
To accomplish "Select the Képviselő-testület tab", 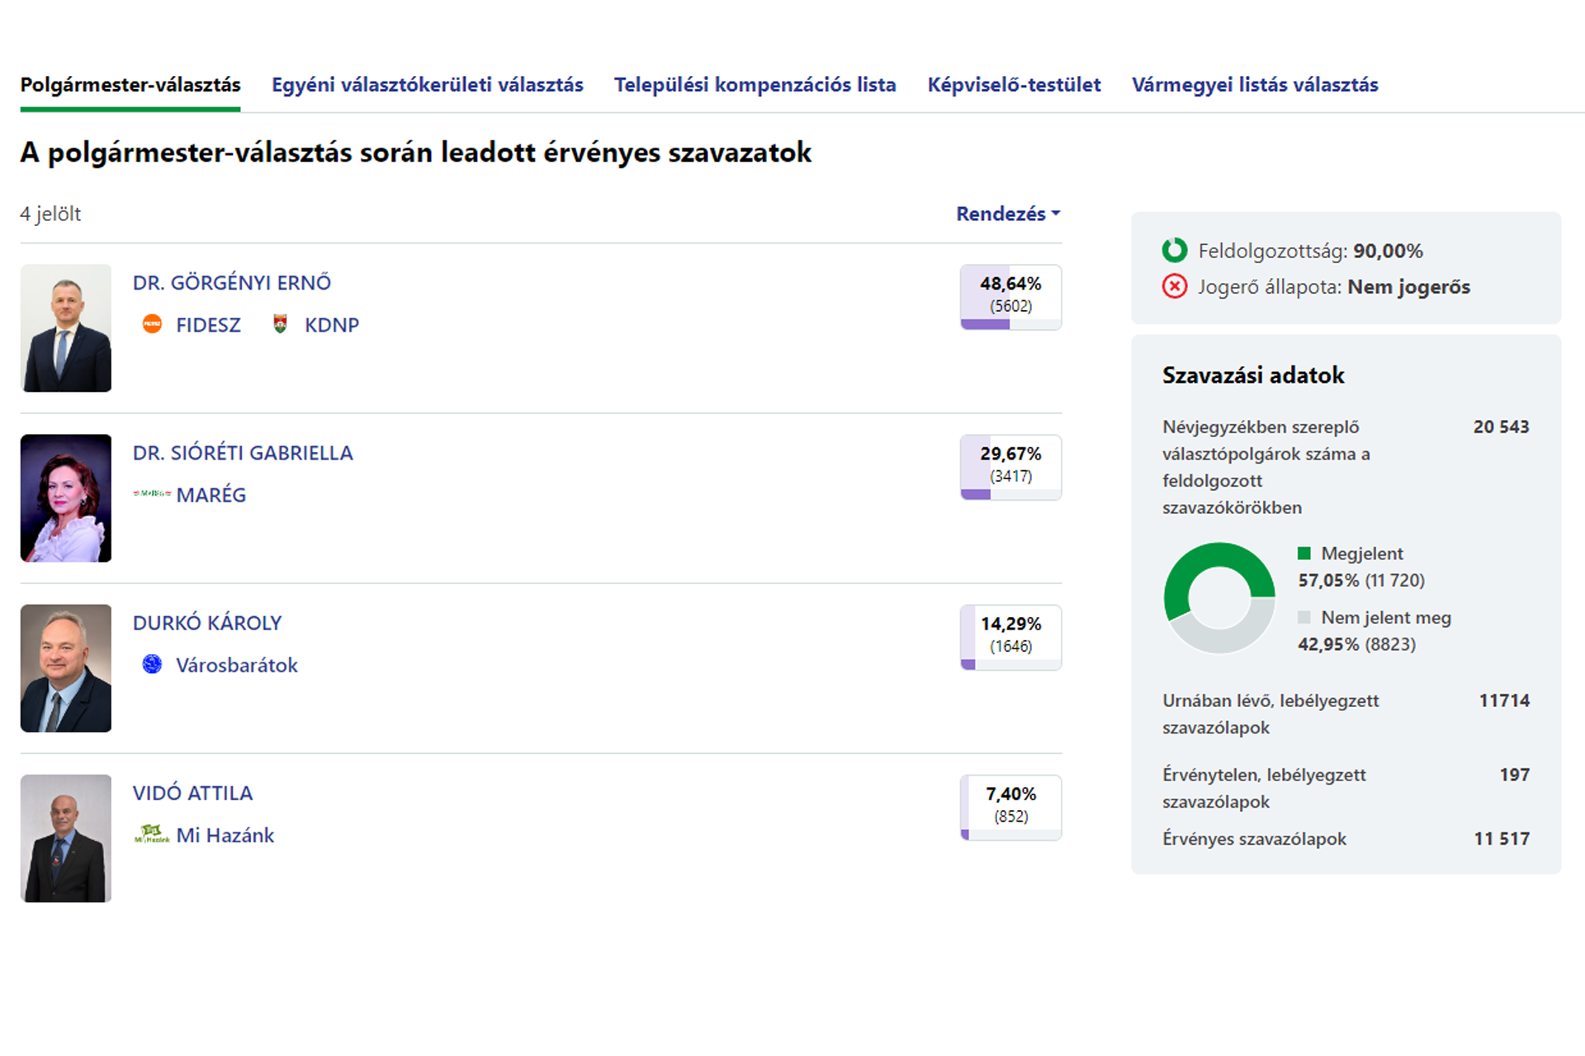I will tap(1014, 85).
